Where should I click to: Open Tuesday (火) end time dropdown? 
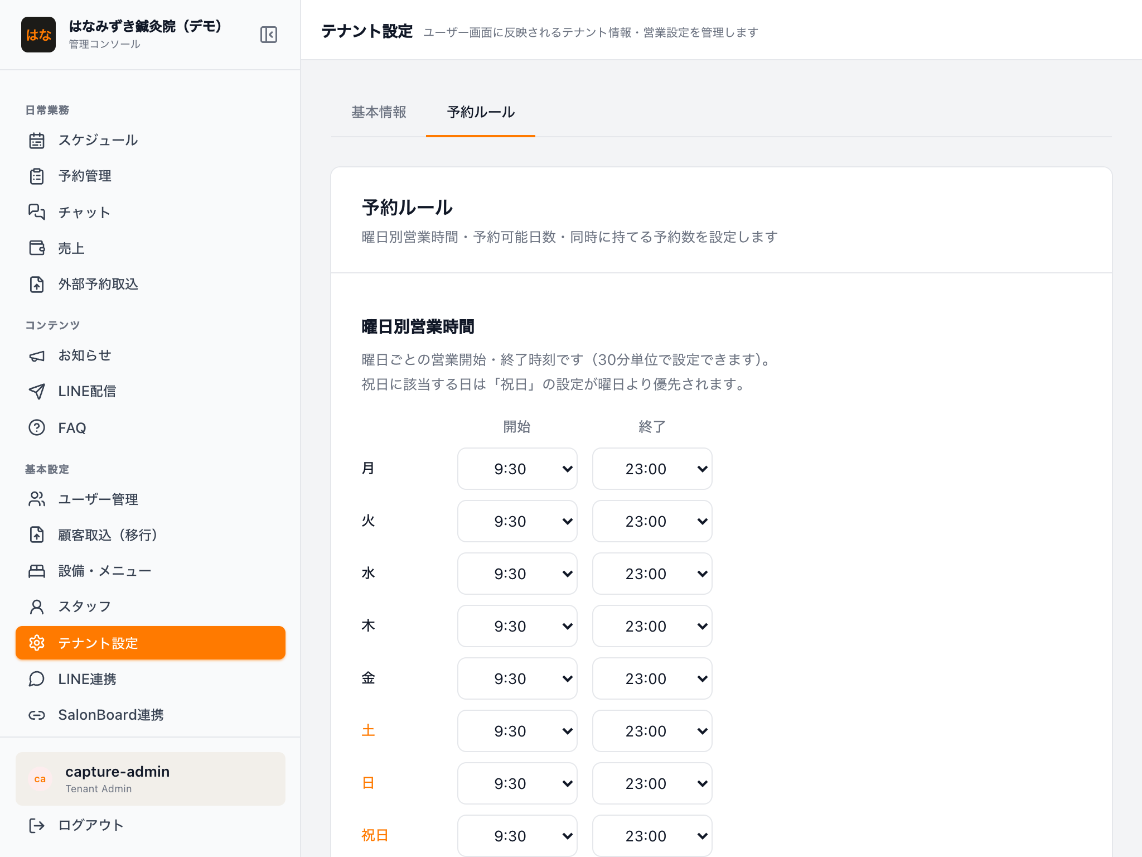pyautogui.click(x=652, y=521)
